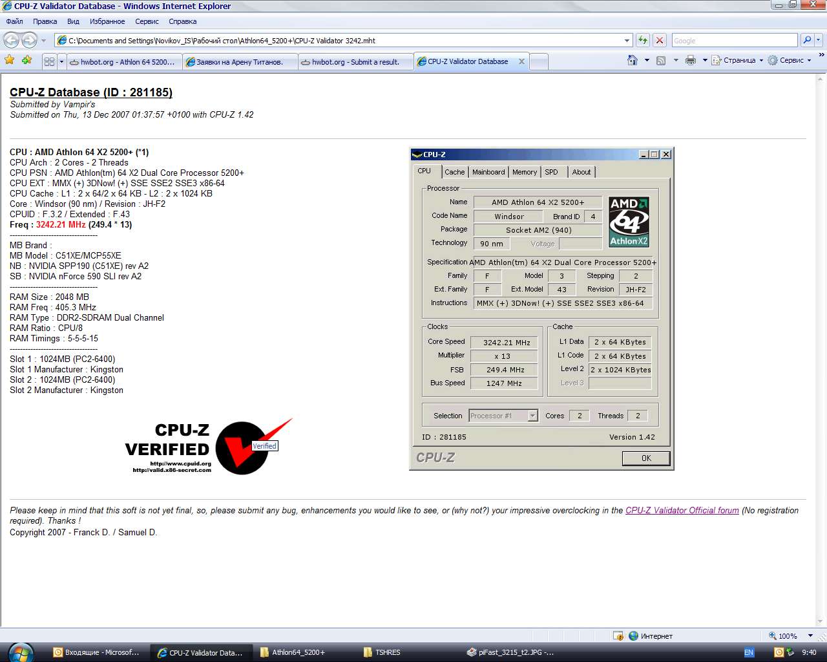
Task: Click the Home page icon
Action: coord(632,60)
